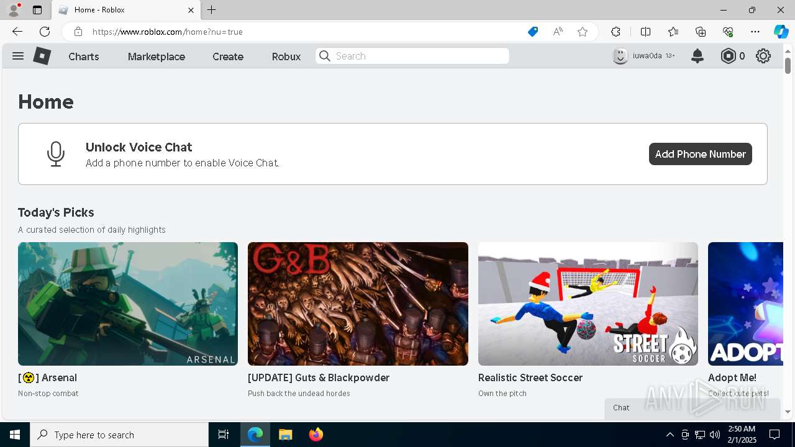795x447 pixels.
Task: Open the Charts page
Action: 84,56
